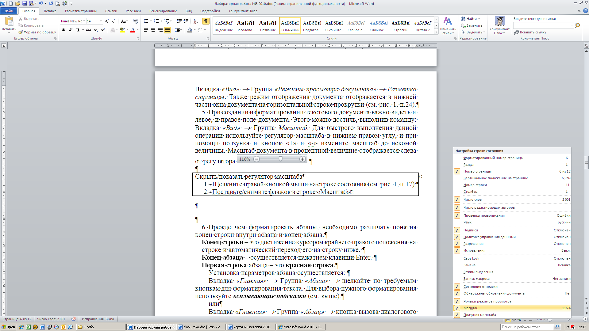Apply bold with the Ж button
The image size is (589, 331).
(64, 30)
